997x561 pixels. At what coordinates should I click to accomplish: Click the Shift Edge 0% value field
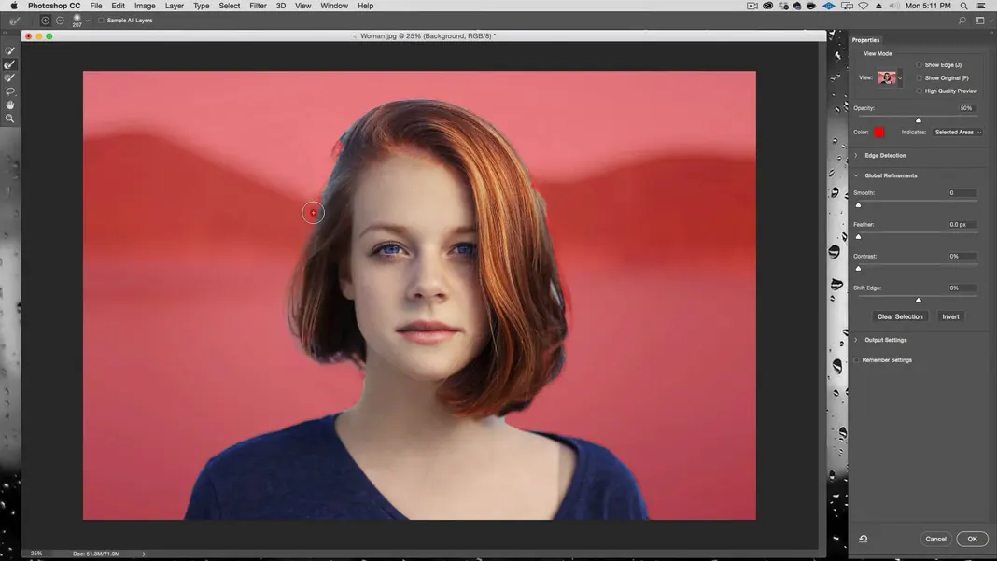962,288
